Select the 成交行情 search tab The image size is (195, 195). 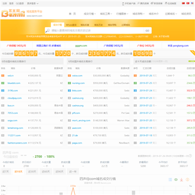[57, 25]
